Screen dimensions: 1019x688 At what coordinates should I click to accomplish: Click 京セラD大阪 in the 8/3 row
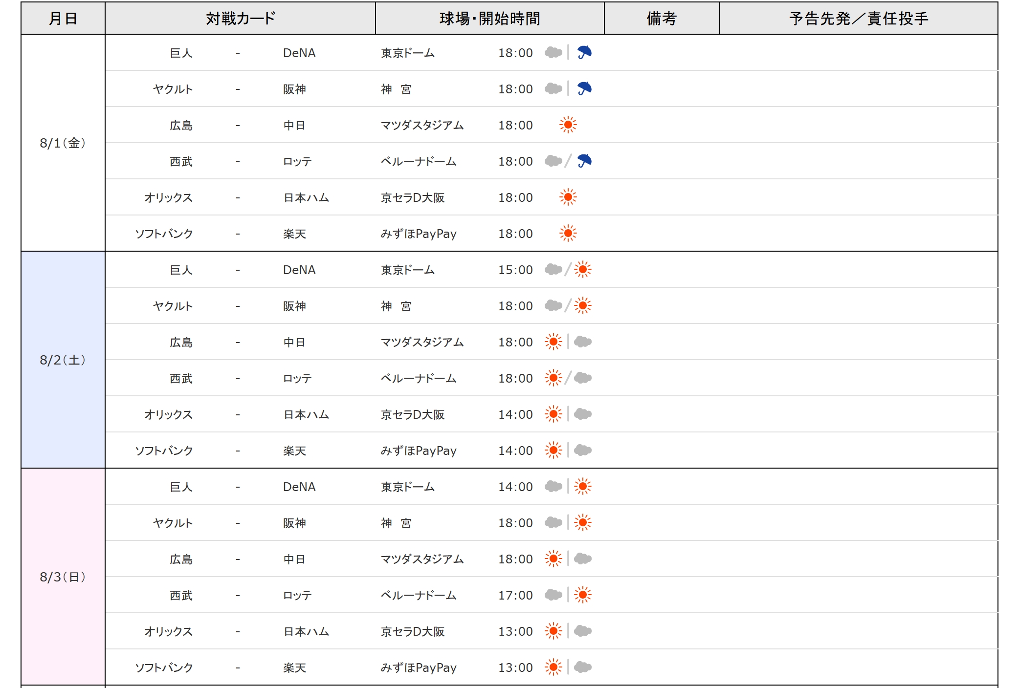point(413,631)
